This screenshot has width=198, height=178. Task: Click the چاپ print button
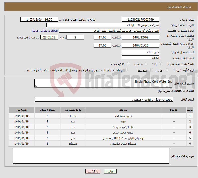(x=110, y=171)
